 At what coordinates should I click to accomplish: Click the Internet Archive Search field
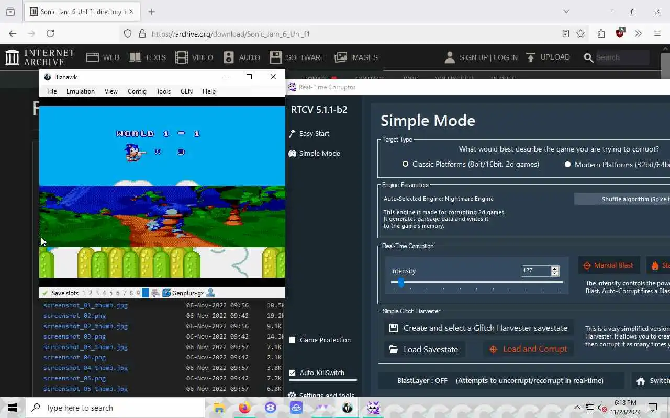(623, 57)
